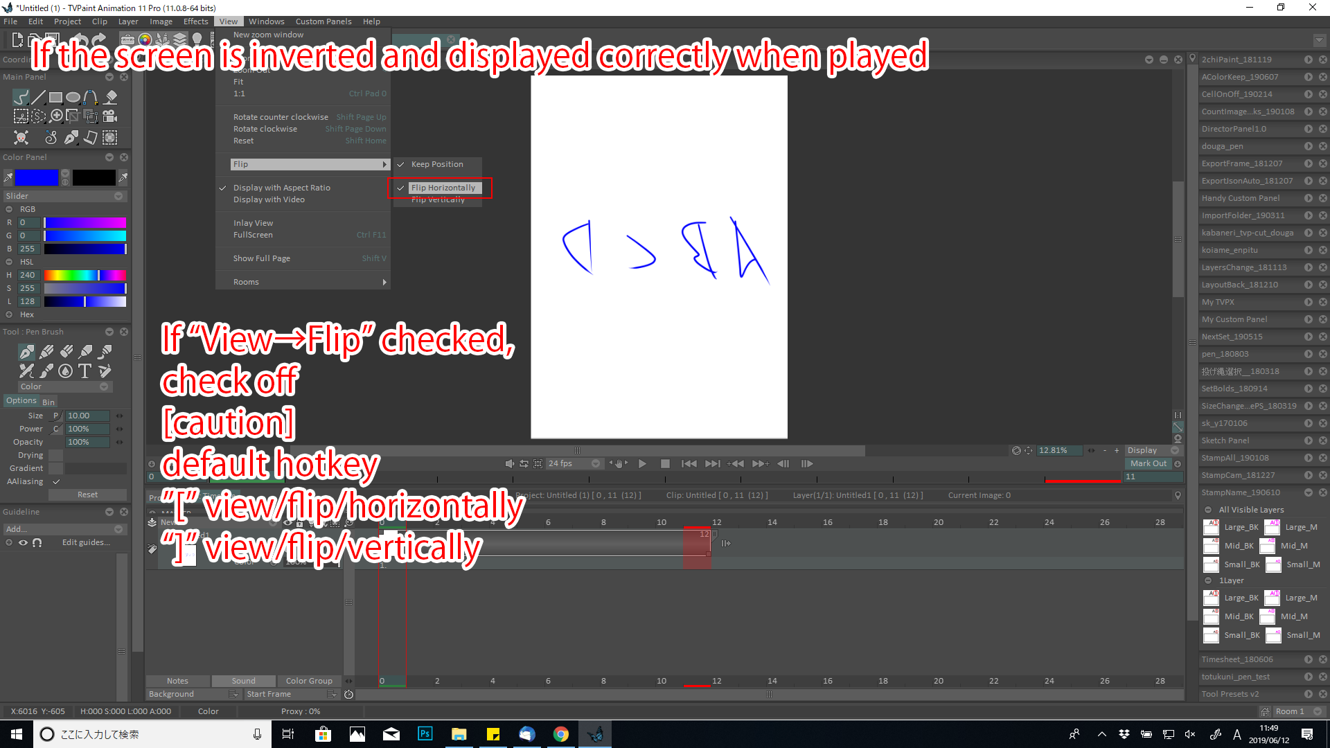This screenshot has width=1330, height=748.
Task: Click Edit guides link
Action: click(x=86, y=542)
